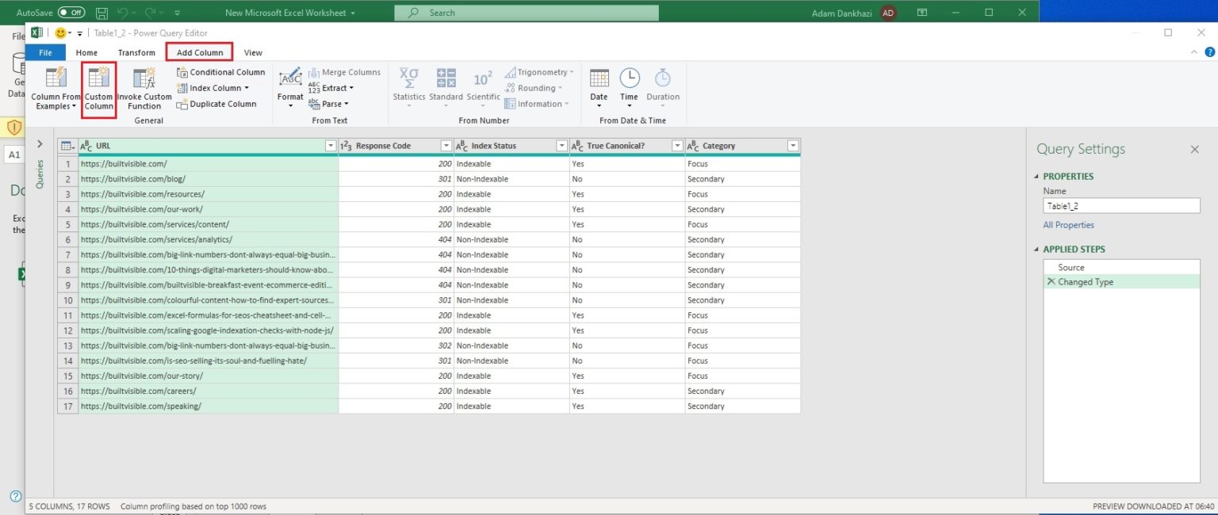1218x515 pixels.
Task: Open the View tab
Action: (253, 52)
